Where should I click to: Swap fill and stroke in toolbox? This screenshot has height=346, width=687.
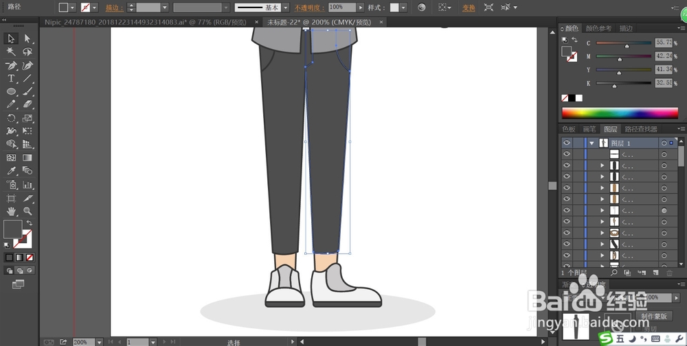(30, 223)
